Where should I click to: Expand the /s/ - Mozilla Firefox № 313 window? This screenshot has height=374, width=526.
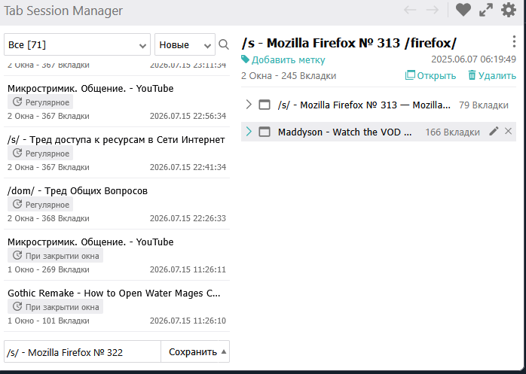249,105
